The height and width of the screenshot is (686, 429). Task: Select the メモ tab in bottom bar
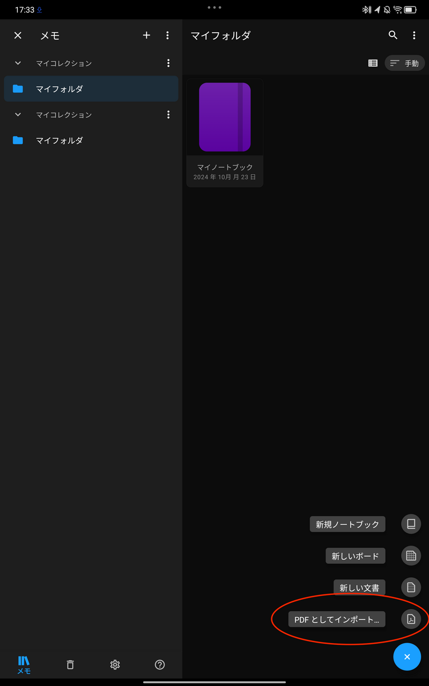click(24, 665)
